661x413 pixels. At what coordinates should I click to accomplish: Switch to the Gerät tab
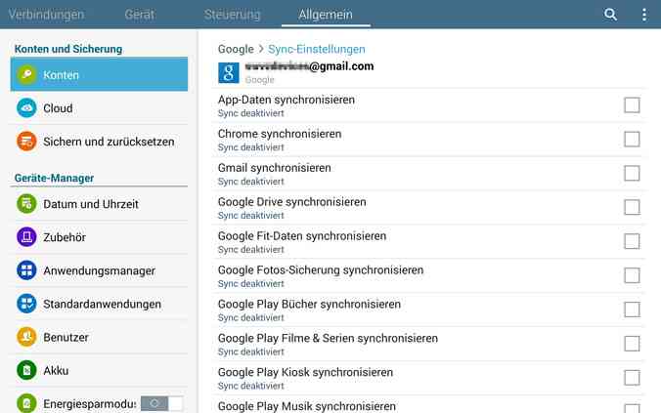point(140,15)
